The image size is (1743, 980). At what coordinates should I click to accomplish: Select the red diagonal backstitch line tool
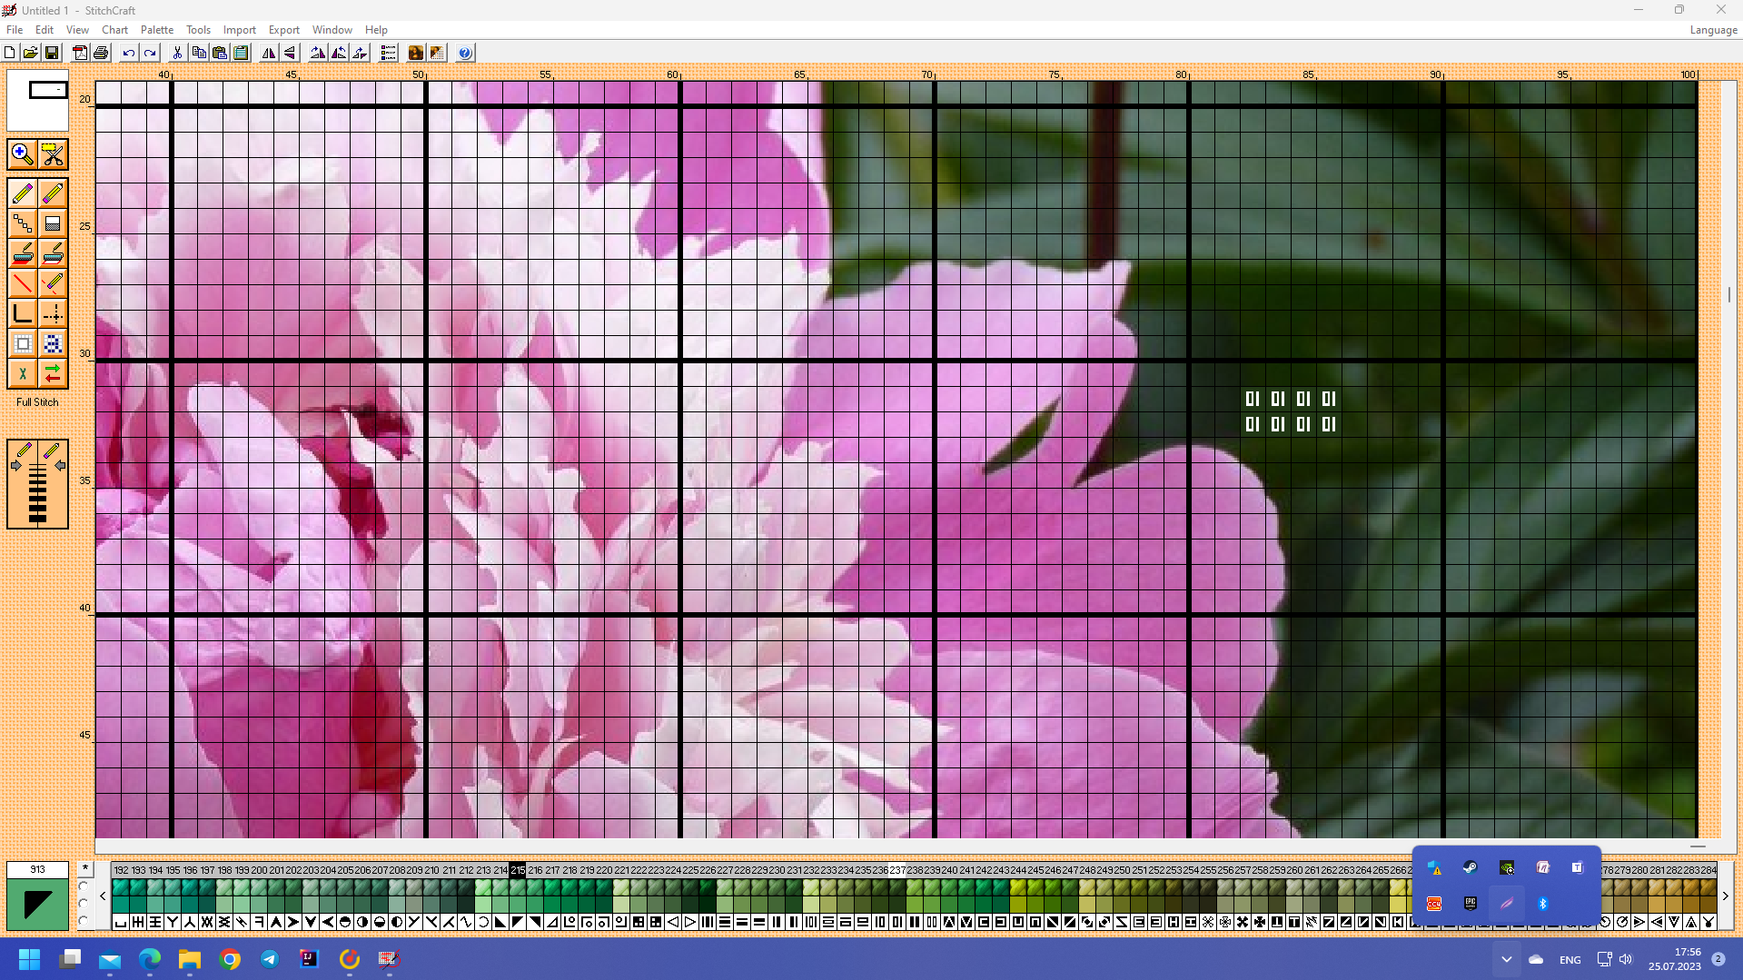click(23, 283)
